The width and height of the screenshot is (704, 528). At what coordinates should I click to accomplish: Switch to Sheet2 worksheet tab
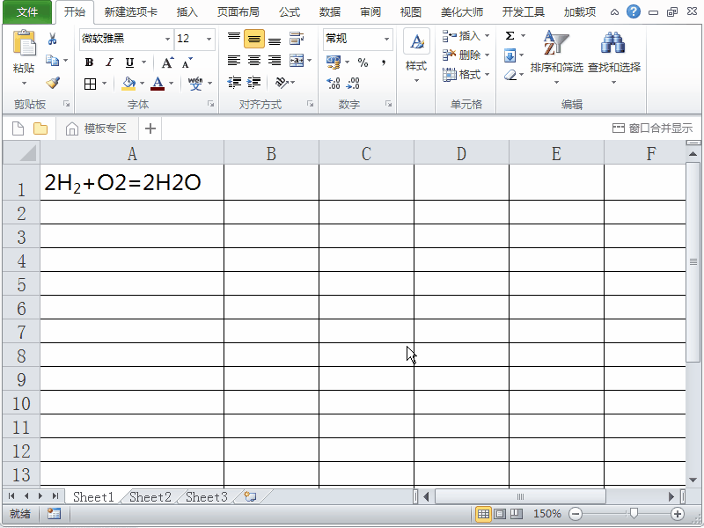pyautogui.click(x=150, y=497)
